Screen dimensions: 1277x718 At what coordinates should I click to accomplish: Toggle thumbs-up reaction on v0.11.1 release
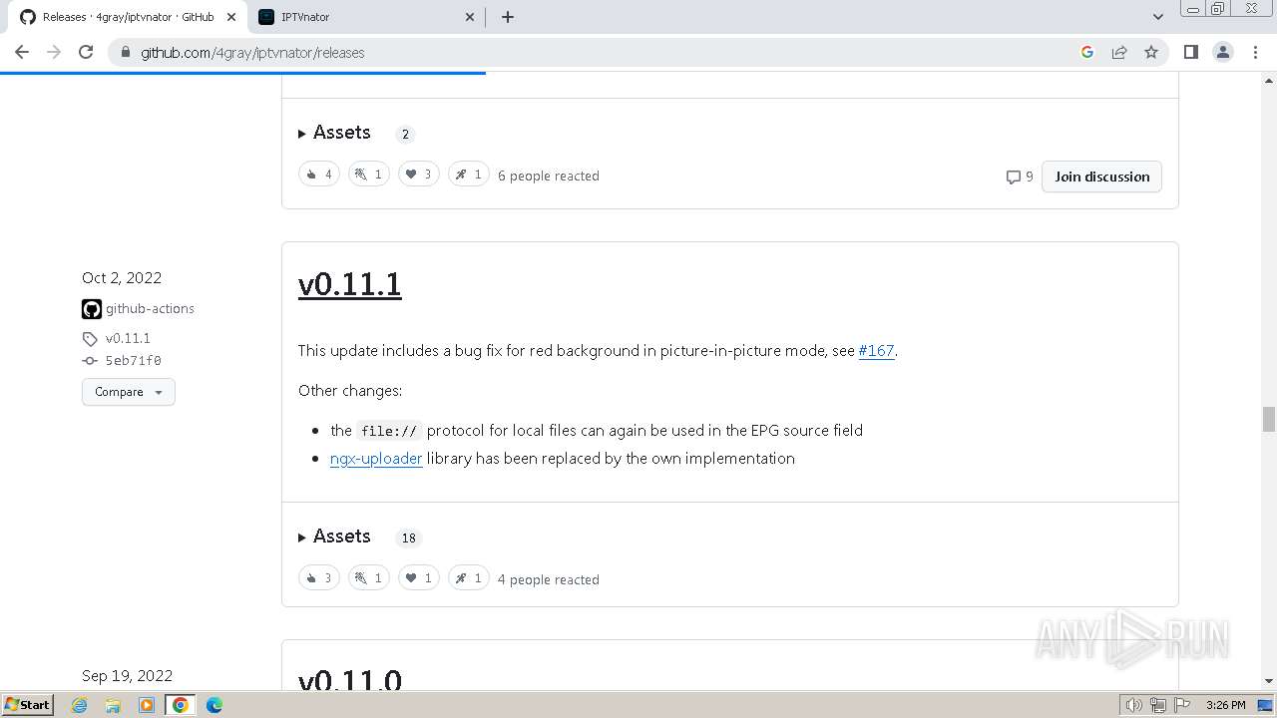click(x=319, y=578)
